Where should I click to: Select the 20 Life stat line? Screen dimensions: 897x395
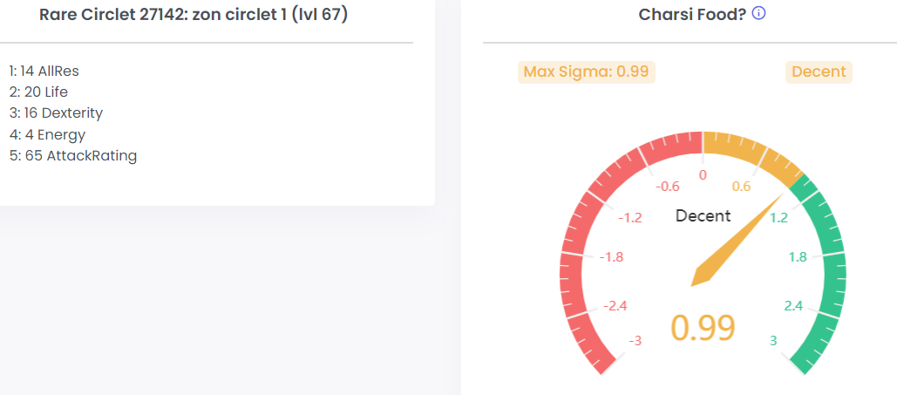click(38, 92)
